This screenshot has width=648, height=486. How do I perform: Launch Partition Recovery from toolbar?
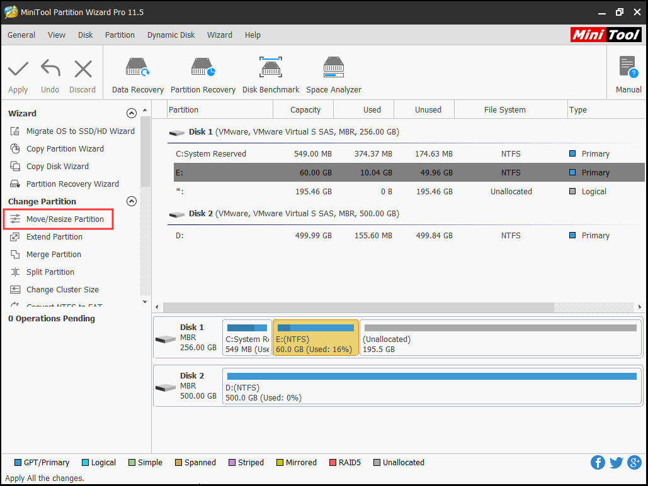[203, 74]
